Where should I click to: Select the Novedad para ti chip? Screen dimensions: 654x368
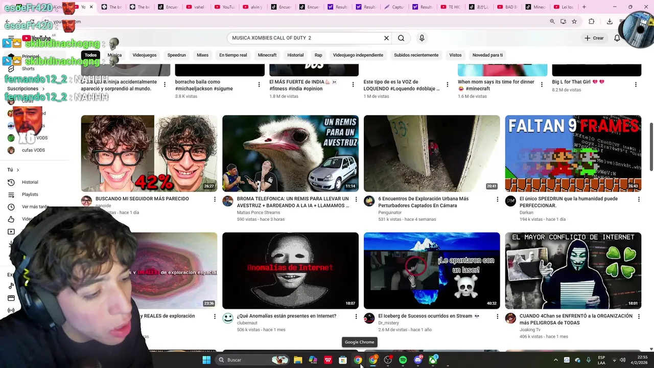point(487,55)
